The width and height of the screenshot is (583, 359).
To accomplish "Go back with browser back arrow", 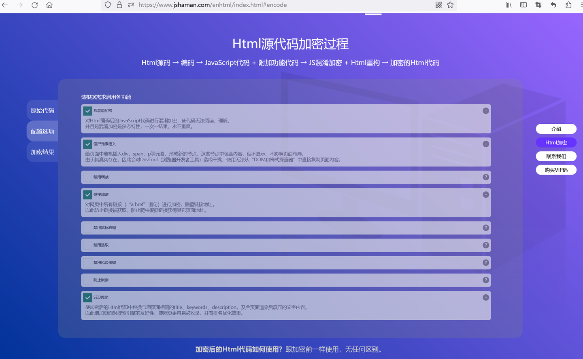I will point(5,5).
